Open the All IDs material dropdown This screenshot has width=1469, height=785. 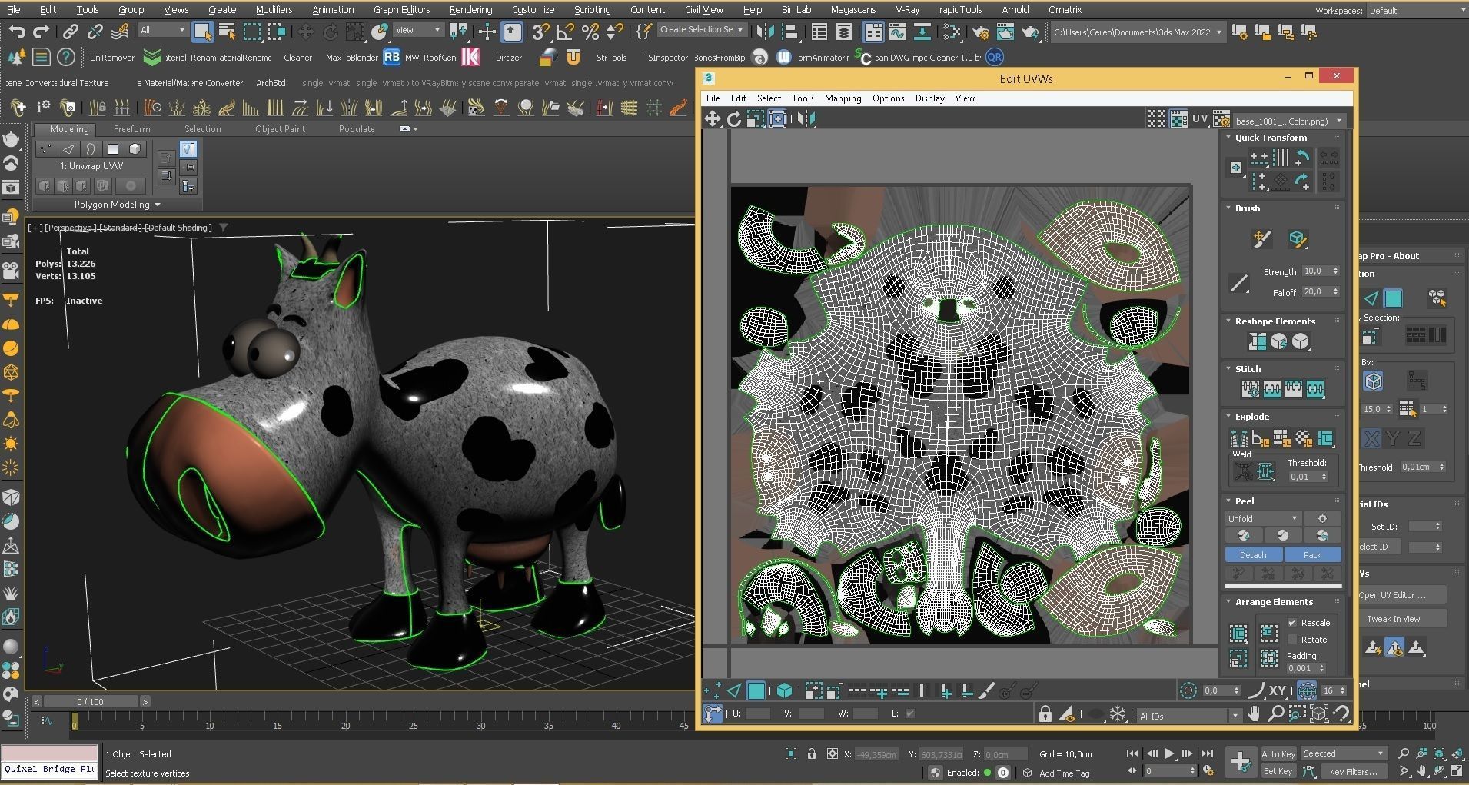coord(1189,716)
